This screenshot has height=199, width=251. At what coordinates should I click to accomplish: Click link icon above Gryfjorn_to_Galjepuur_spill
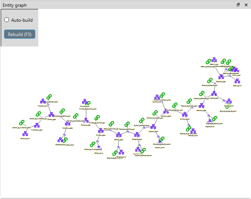click(x=175, y=105)
